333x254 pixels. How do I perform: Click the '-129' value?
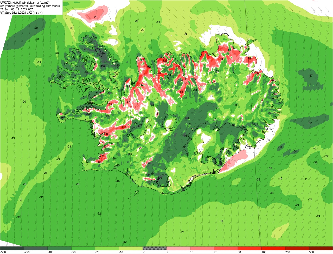tap(110, 93)
